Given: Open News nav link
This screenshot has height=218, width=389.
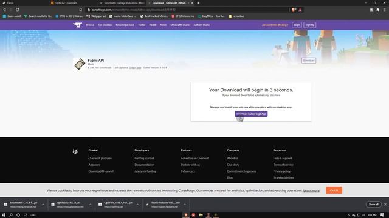Looking at the screenshot, I should click(x=164, y=25).
